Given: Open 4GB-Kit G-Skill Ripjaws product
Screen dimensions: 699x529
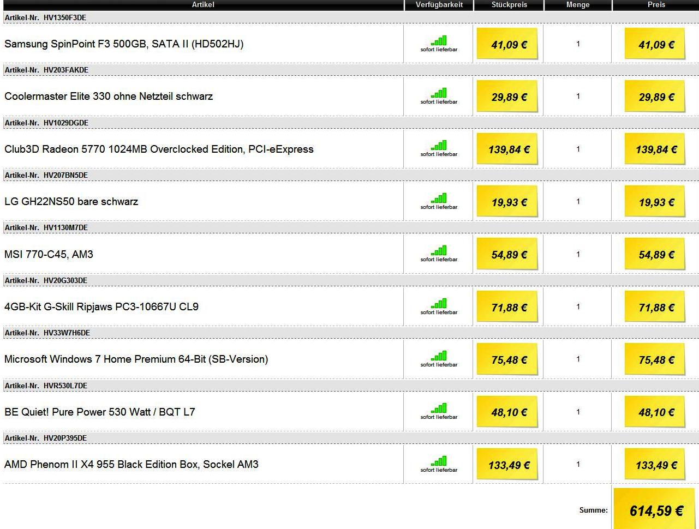Looking at the screenshot, I should [x=101, y=307].
